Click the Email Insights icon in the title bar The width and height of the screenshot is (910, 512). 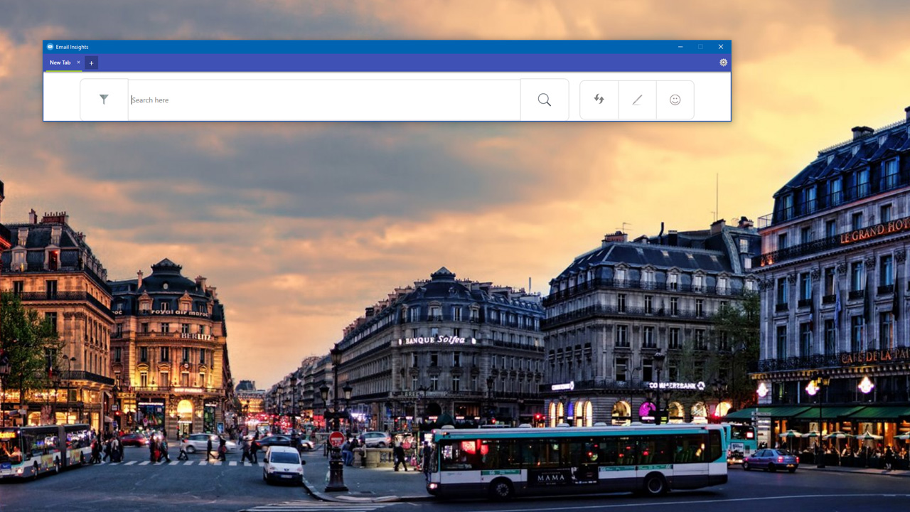[50, 46]
